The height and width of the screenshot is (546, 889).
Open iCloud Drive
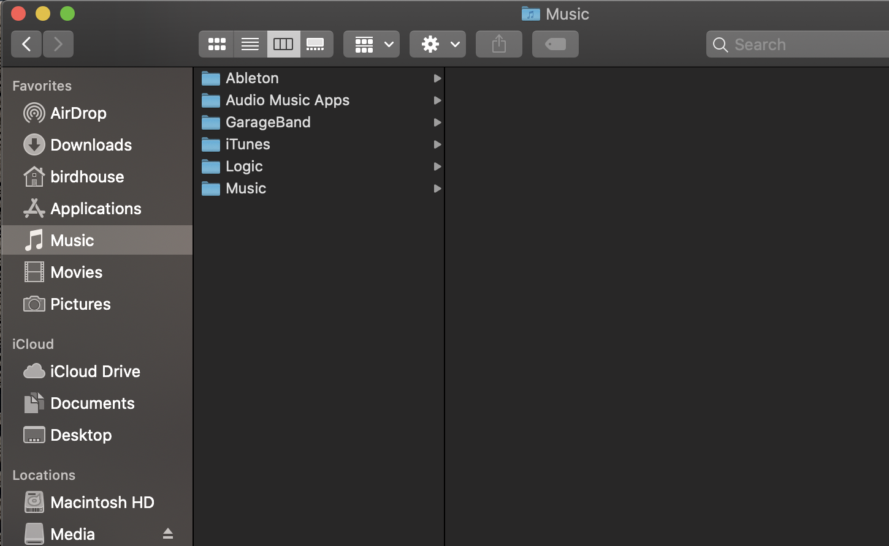pos(97,372)
